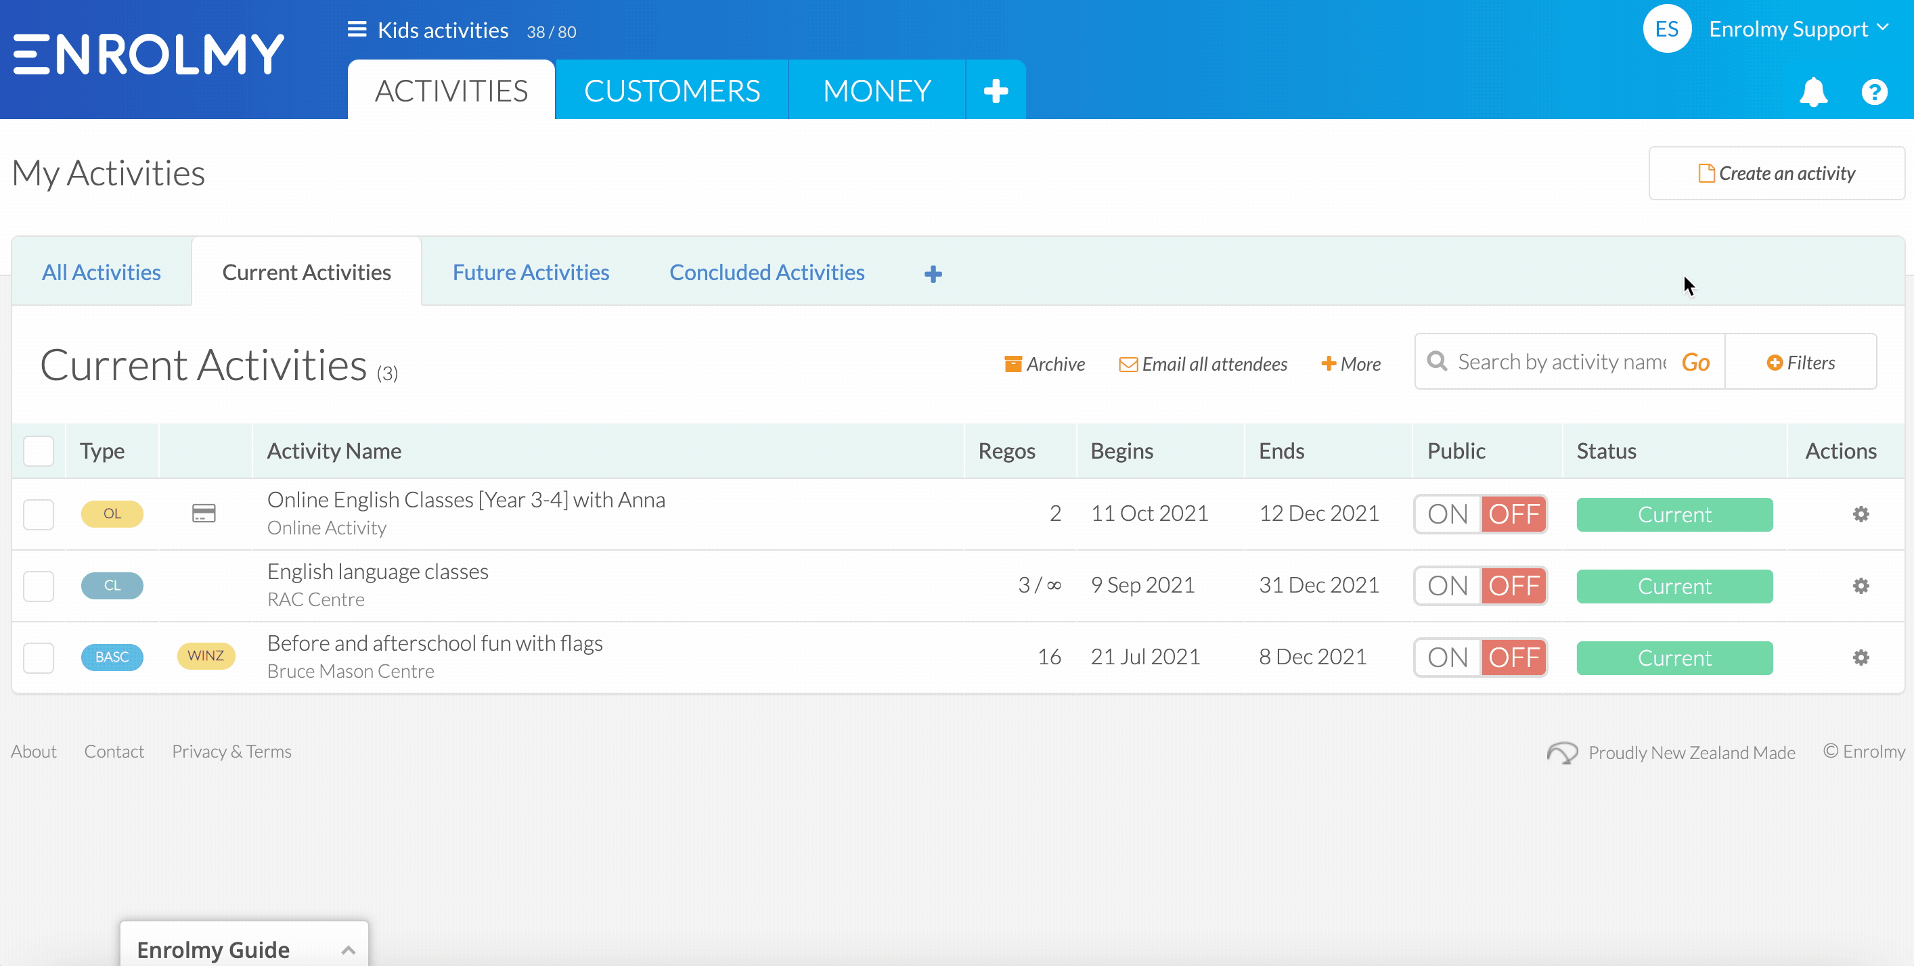Open the About footer link

[x=33, y=752]
